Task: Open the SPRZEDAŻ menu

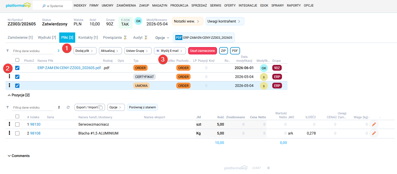Action: pyautogui.click(x=199, y=5)
